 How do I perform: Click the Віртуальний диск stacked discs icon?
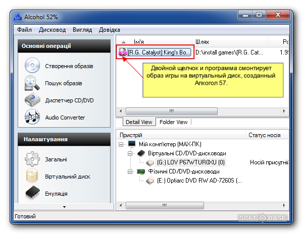click(32, 175)
